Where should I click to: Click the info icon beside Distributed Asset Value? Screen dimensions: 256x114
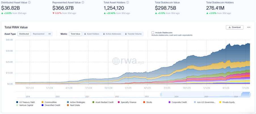pyautogui.click(x=30, y=3)
